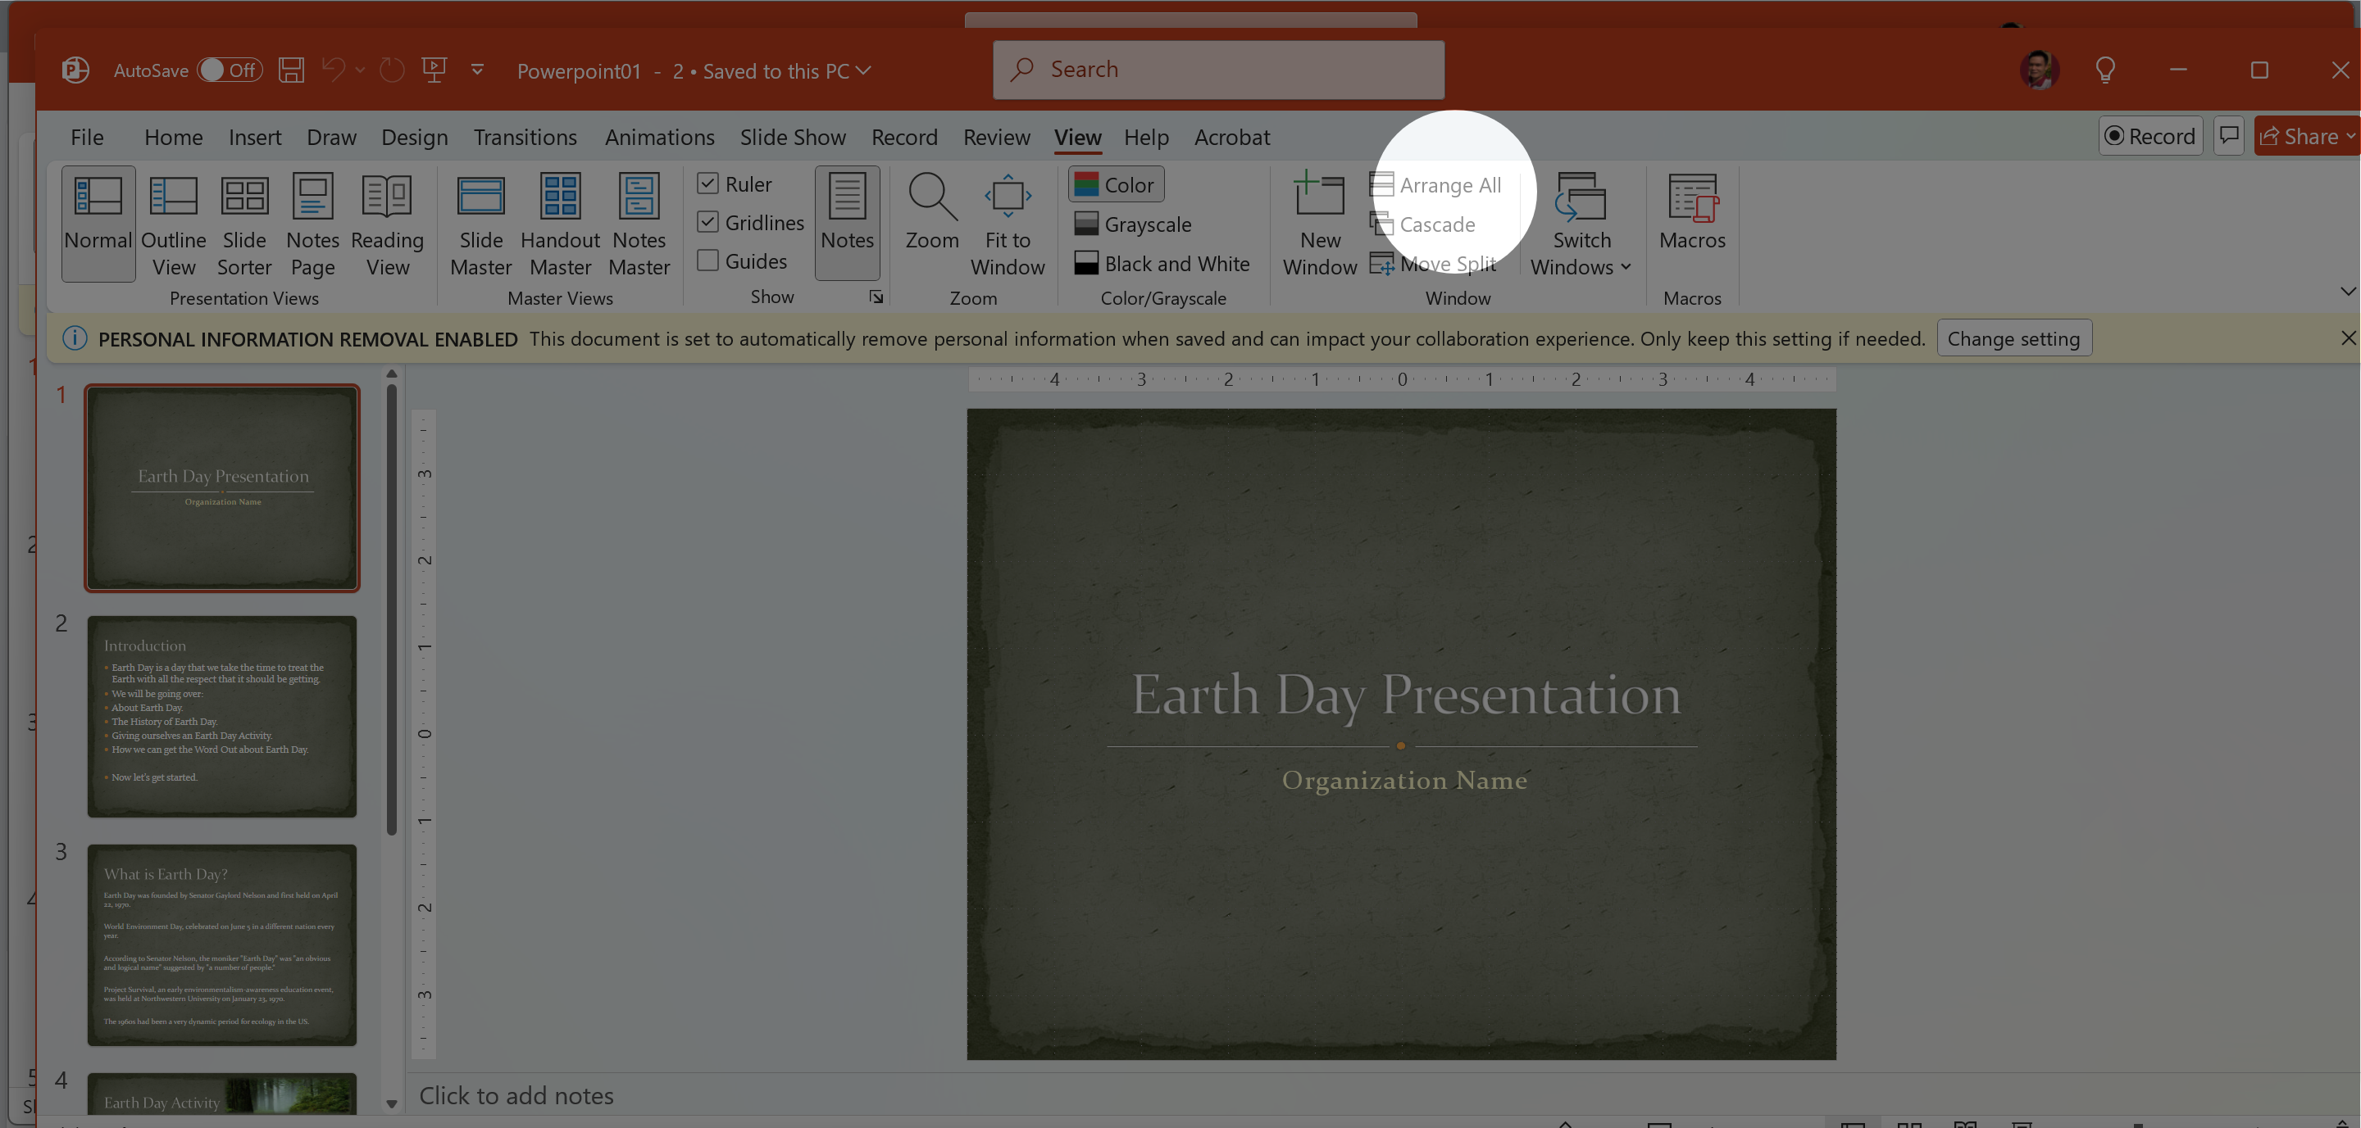Enable the Guides checkbox

707,261
